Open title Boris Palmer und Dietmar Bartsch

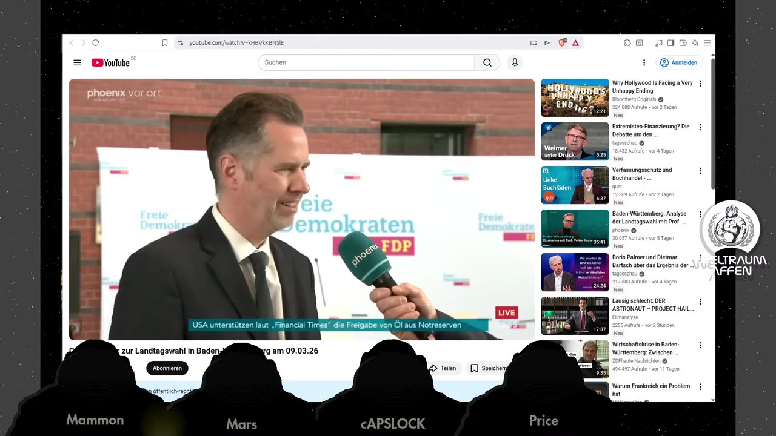(654, 261)
